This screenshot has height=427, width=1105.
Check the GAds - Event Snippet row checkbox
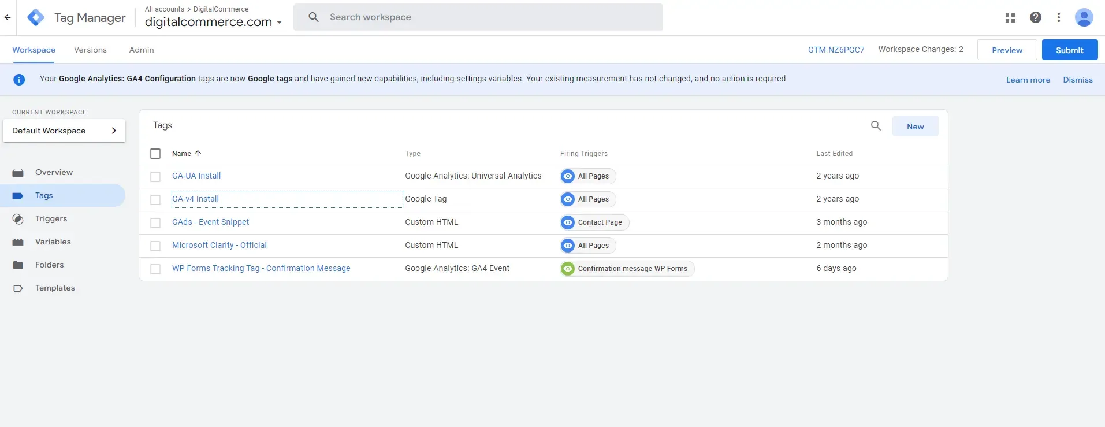click(155, 223)
